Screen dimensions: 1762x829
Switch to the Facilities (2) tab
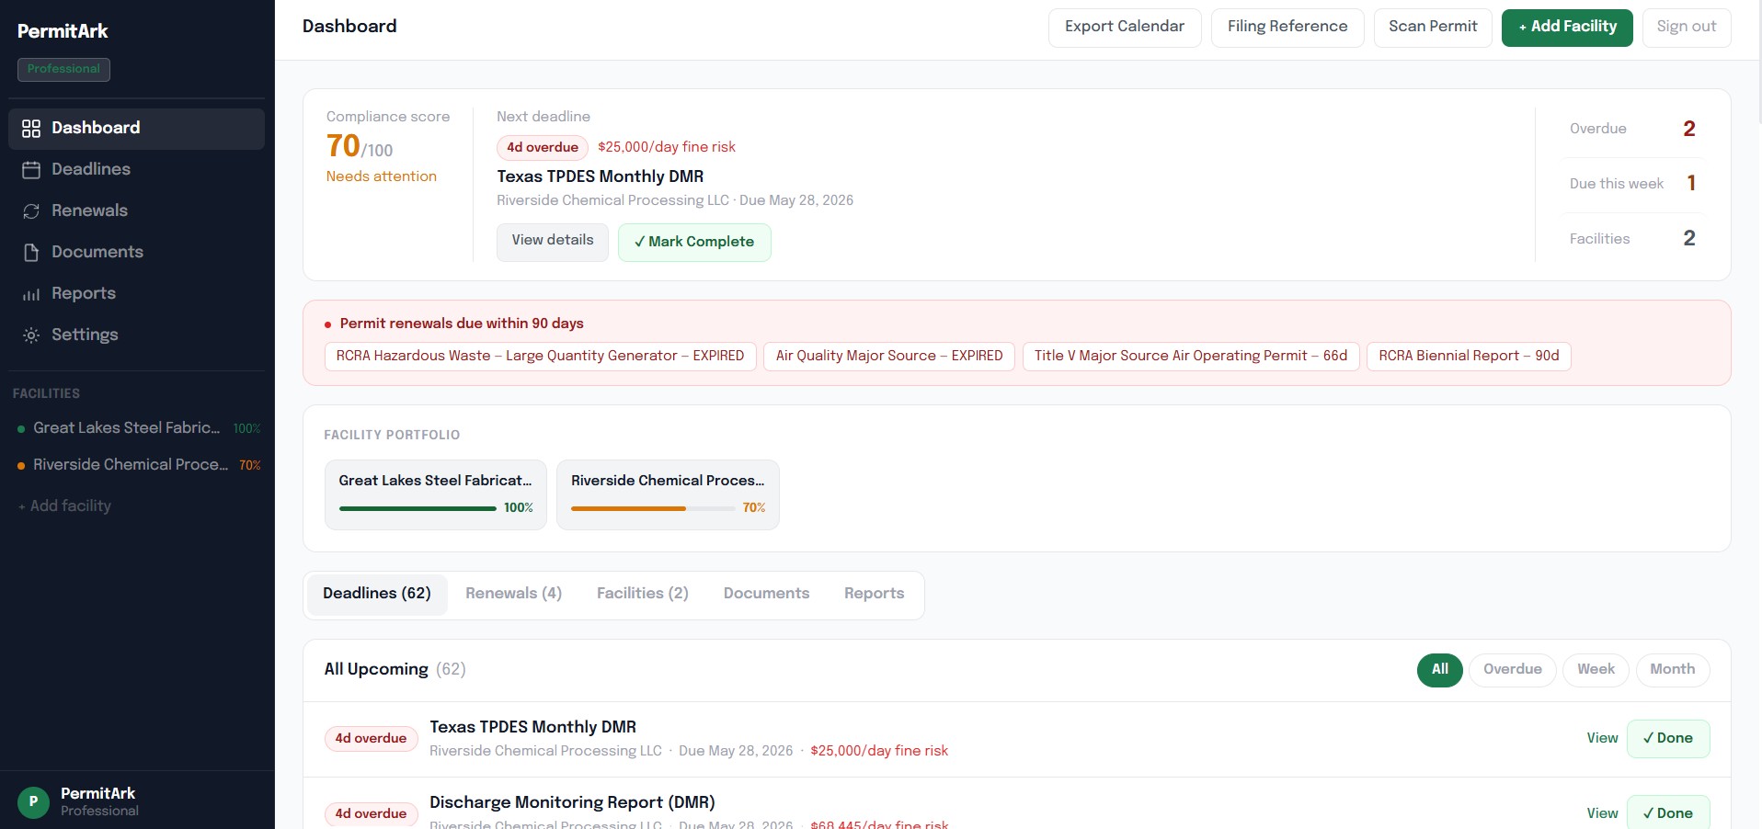tap(642, 594)
